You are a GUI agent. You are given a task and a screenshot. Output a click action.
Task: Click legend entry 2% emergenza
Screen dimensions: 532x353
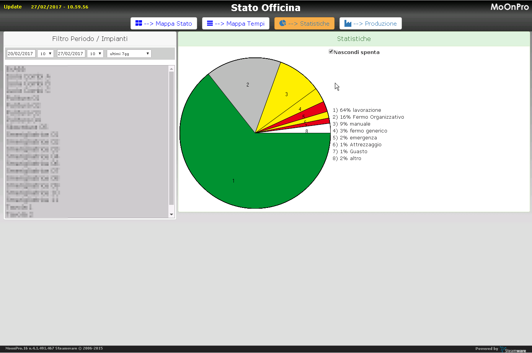pyautogui.click(x=355, y=138)
